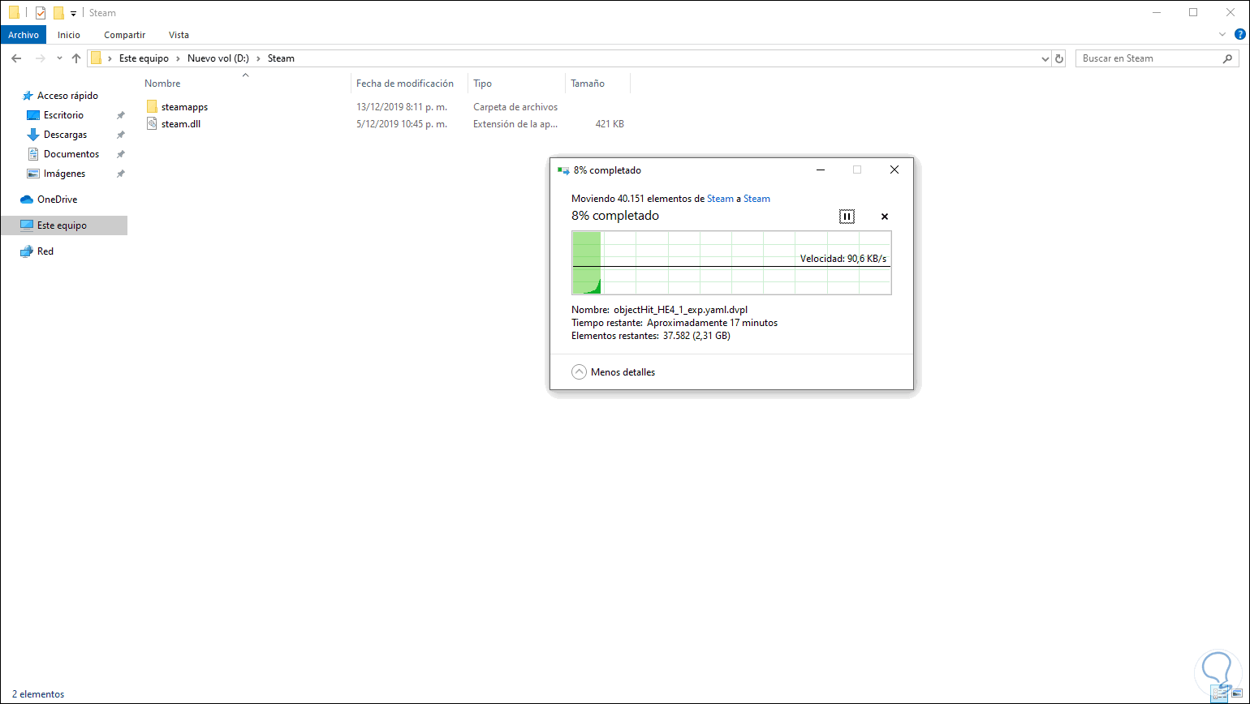Open the address bar history dropdown
The width and height of the screenshot is (1250, 704).
tap(1045, 58)
